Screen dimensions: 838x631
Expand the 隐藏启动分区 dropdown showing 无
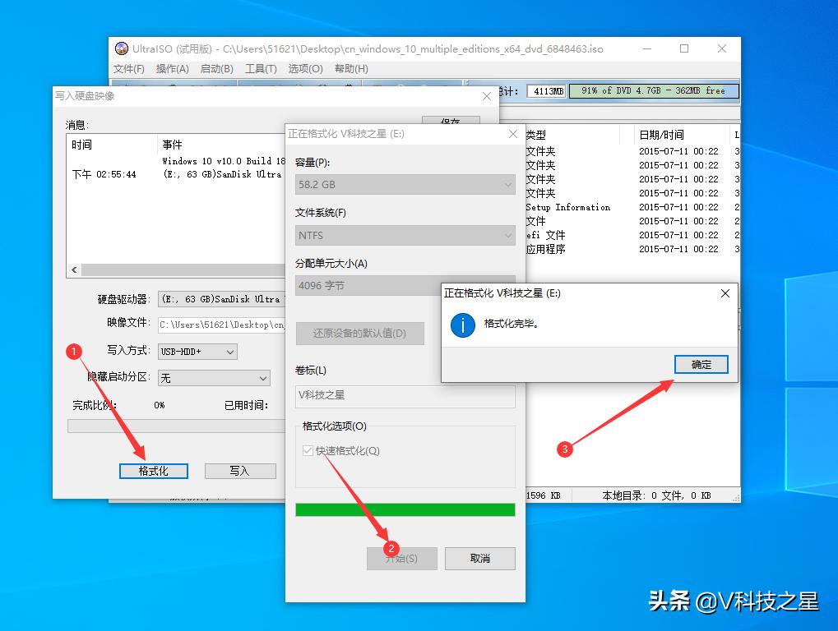214,378
